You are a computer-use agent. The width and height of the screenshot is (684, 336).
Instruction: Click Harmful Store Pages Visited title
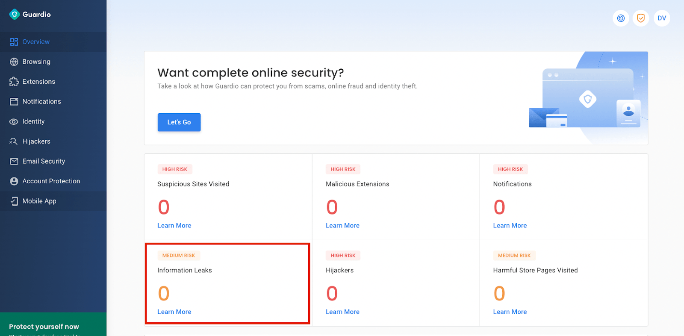[x=535, y=271]
